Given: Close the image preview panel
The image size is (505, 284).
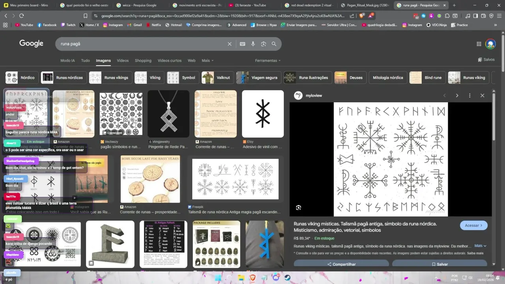Looking at the screenshot, I should click(x=482, y=95).
